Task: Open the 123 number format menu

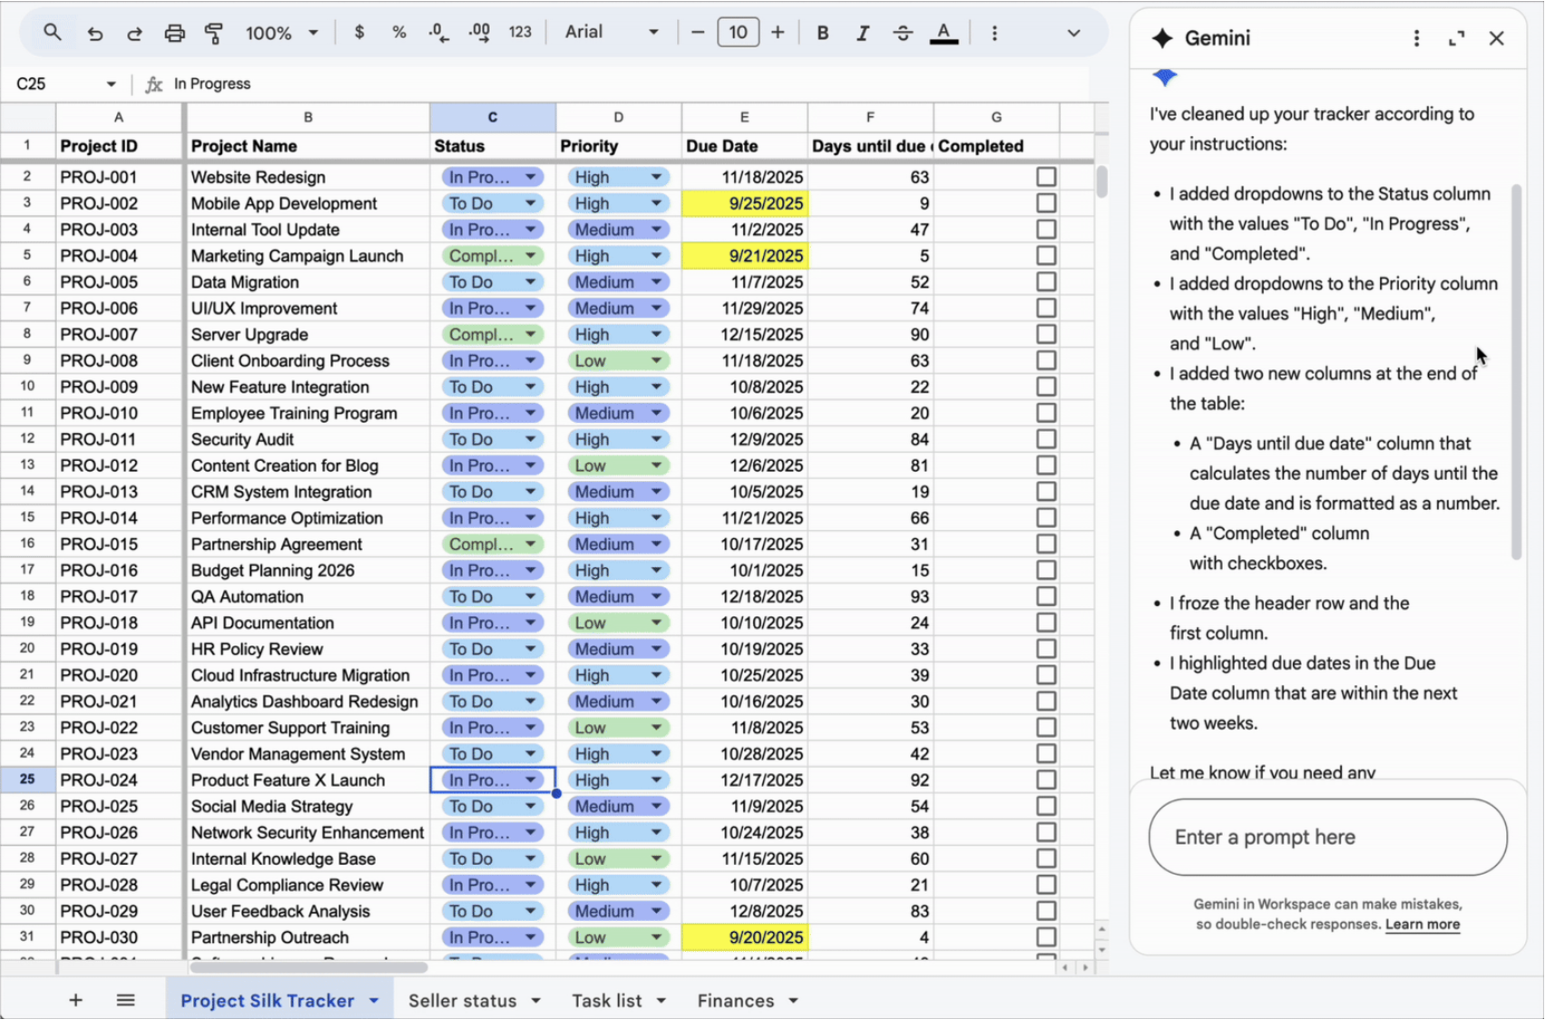Action: pyautogui.click(x=520, y=33)
